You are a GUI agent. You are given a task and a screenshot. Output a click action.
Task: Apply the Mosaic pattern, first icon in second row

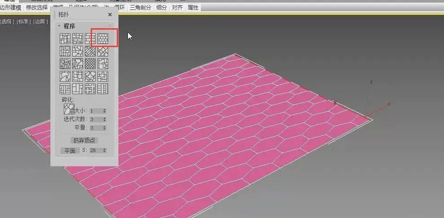point(65,51)
